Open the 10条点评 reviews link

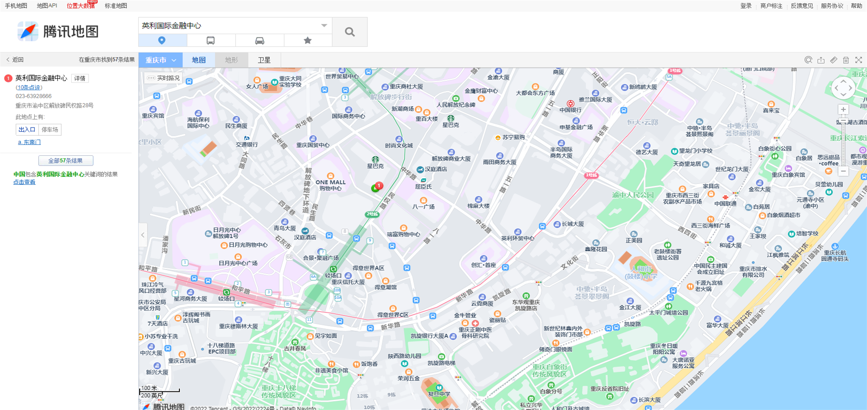29,87
